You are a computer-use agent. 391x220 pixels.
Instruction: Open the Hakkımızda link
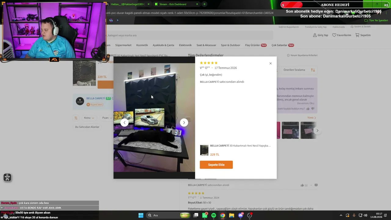[338, 27]
